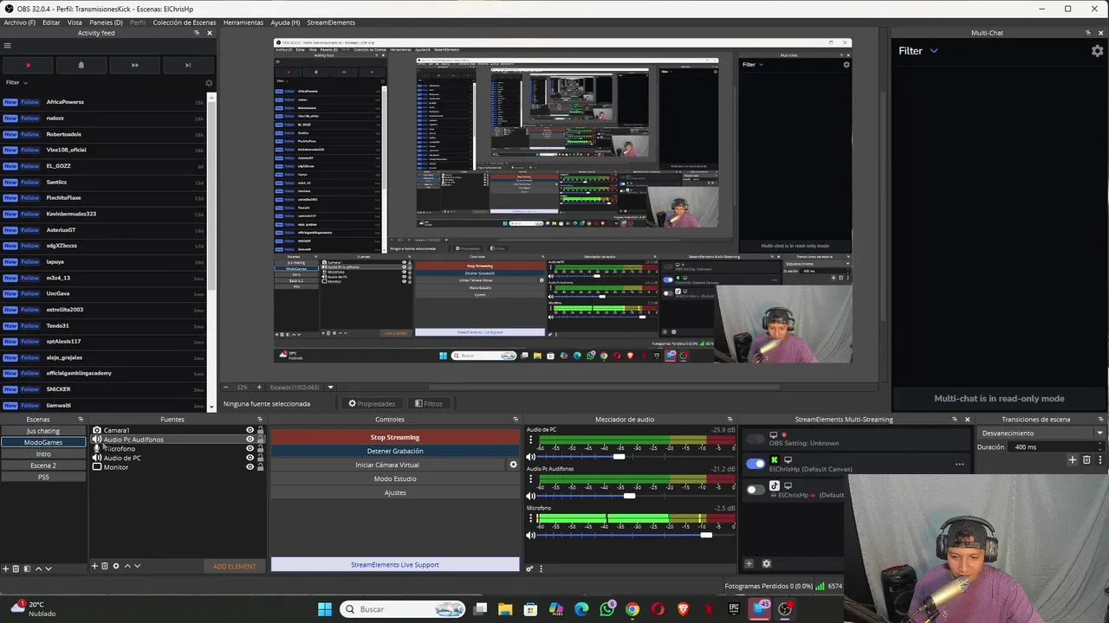Delete selected scene with trash icon
This screenshot has width=1109, height=623.
tap(16, 568)
